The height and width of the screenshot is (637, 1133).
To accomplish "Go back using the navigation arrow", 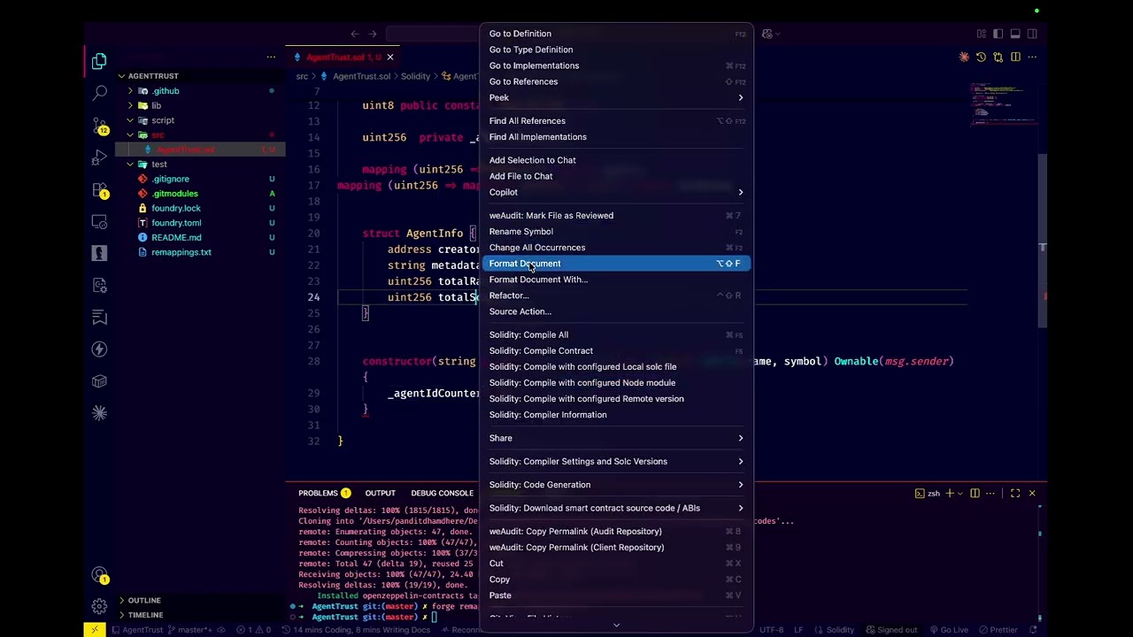I will (x=354, y=34).
